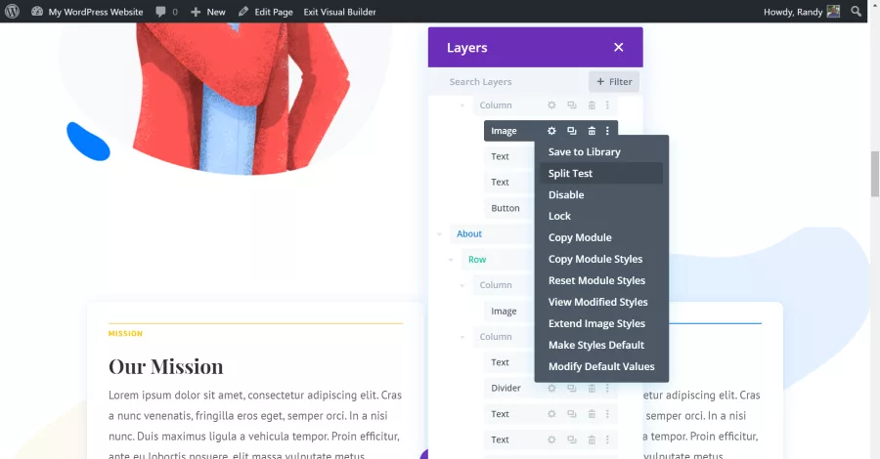The width and height of the screenshot is (880, 459).
Task: Select Split Test in the context menu
Action: [601, 173]
